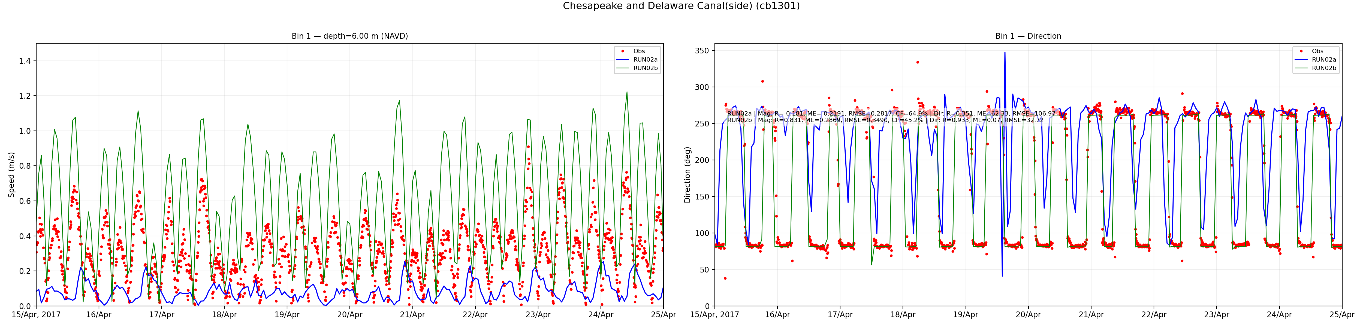Click the blue RUN02a line in left legend
Image resolution: width=1363 pixels, height=327 pixels.
(x=623, y=60)
